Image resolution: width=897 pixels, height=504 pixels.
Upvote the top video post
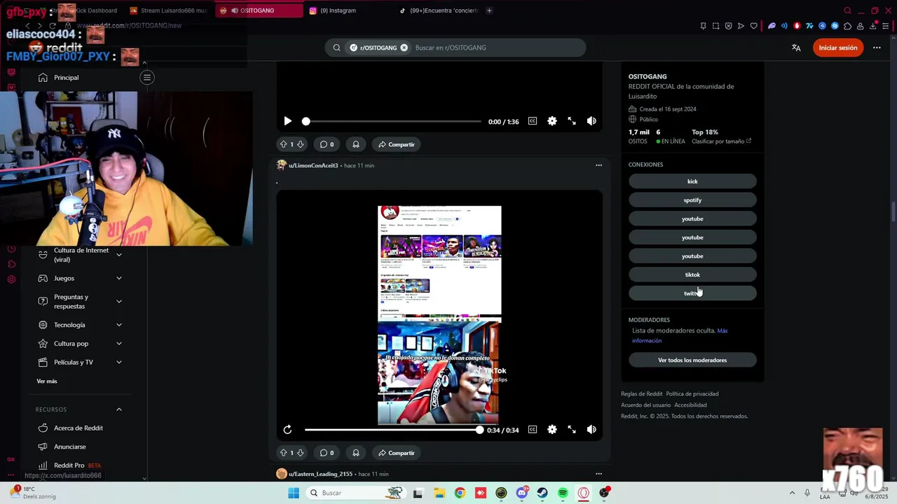click(283, 144)
